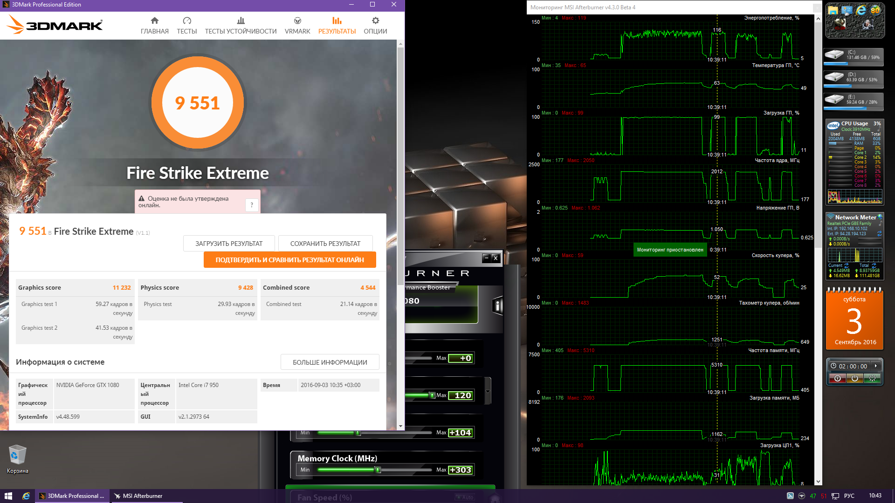Expand power limit link dropdown arrow
This screenshot has height=503, width=895.
tap(488, 391)
